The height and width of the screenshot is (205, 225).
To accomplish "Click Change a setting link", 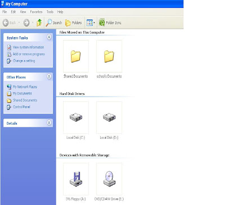I will tap(24, 61).
